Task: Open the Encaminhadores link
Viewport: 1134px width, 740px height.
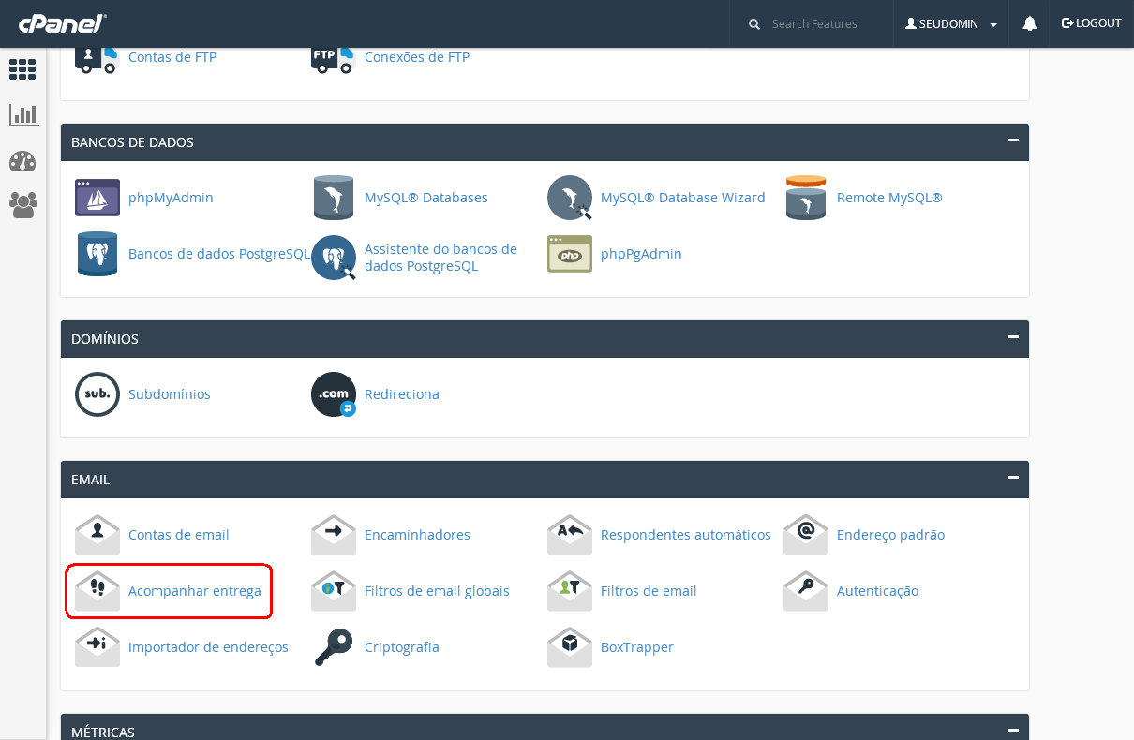Action: coord(417,535)
